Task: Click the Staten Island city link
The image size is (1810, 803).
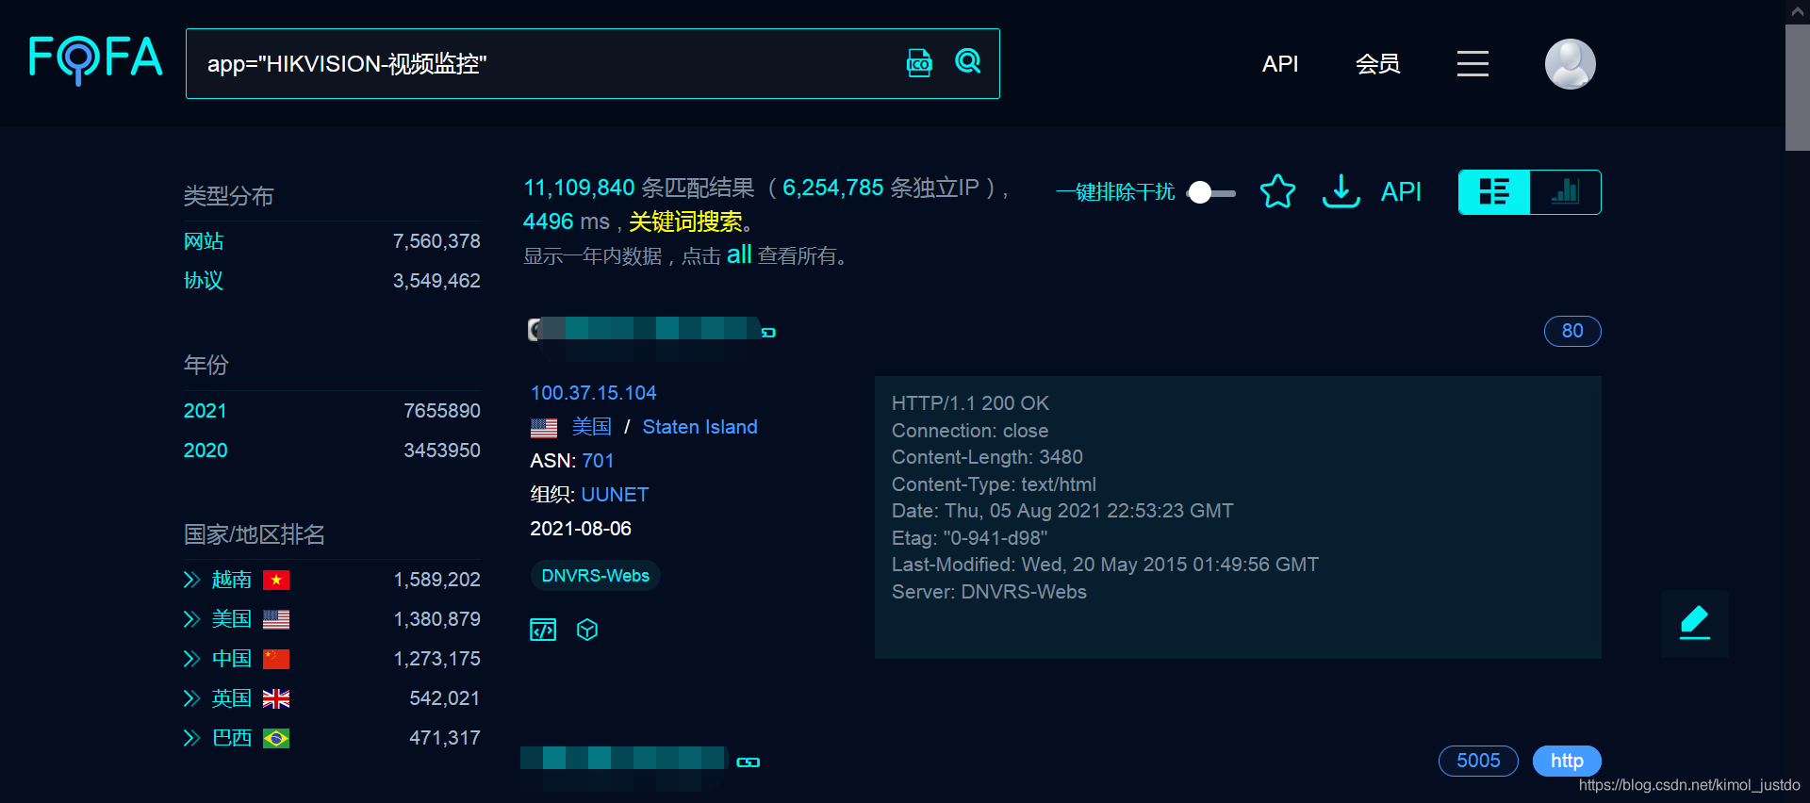Action: [x=699, y=427]
